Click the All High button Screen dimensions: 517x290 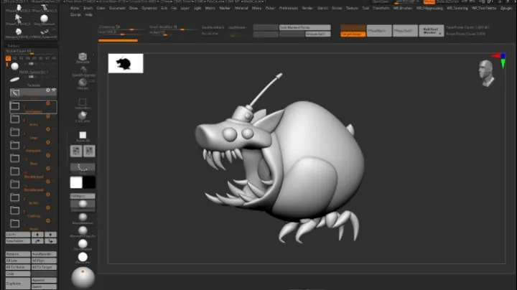pos(44,261)
